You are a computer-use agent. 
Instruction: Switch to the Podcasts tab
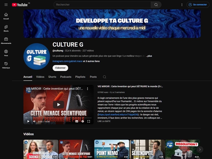click(66, 77)
